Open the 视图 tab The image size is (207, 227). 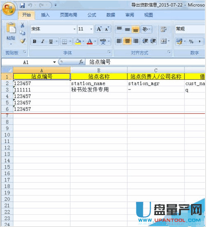click(149, 15)
